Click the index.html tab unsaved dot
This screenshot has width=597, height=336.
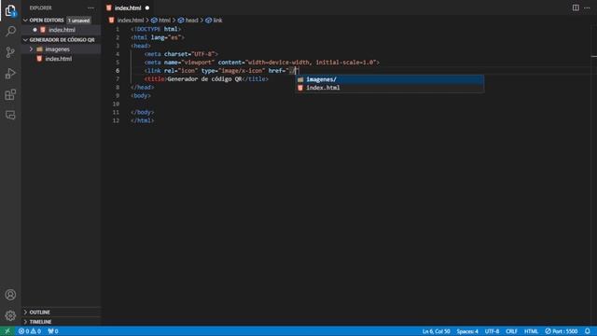[x=147, y=7]
